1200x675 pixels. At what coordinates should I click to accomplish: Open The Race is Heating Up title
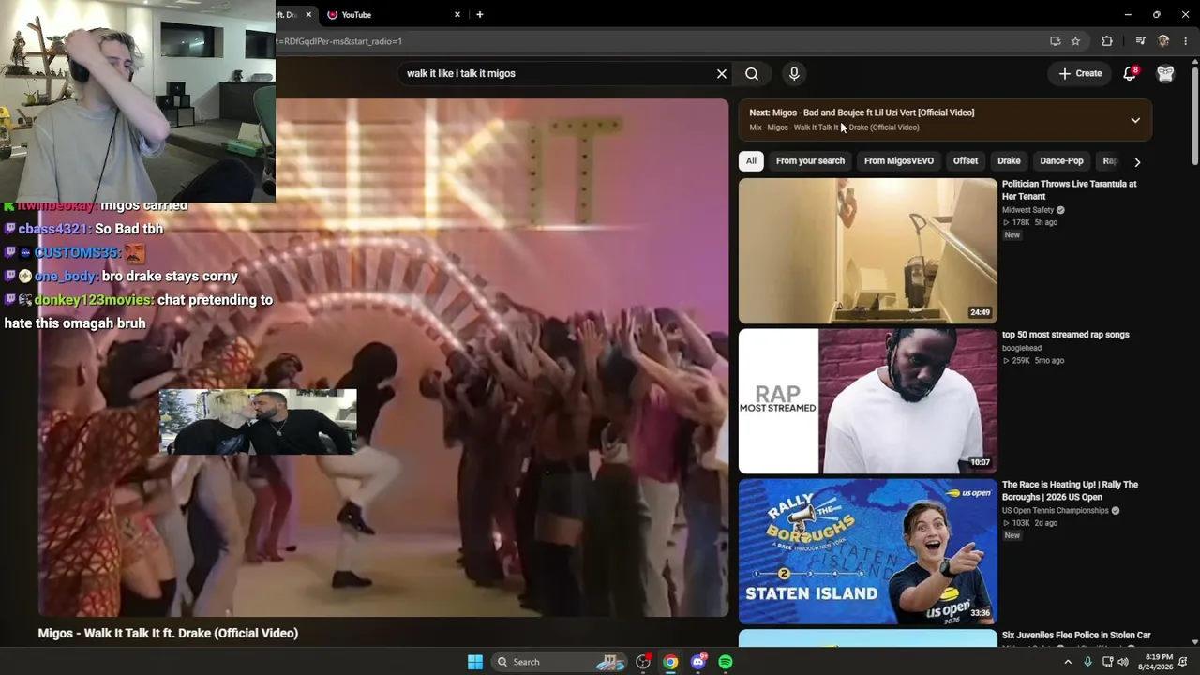1071,490
